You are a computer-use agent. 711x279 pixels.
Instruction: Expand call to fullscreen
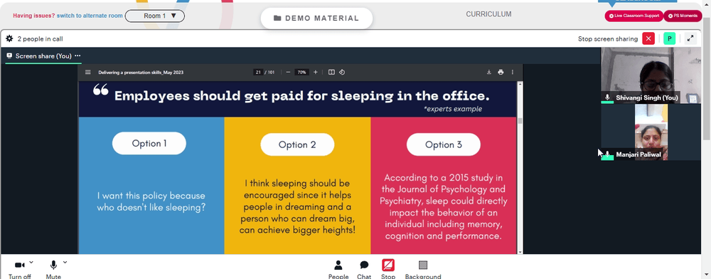point(690,38)
